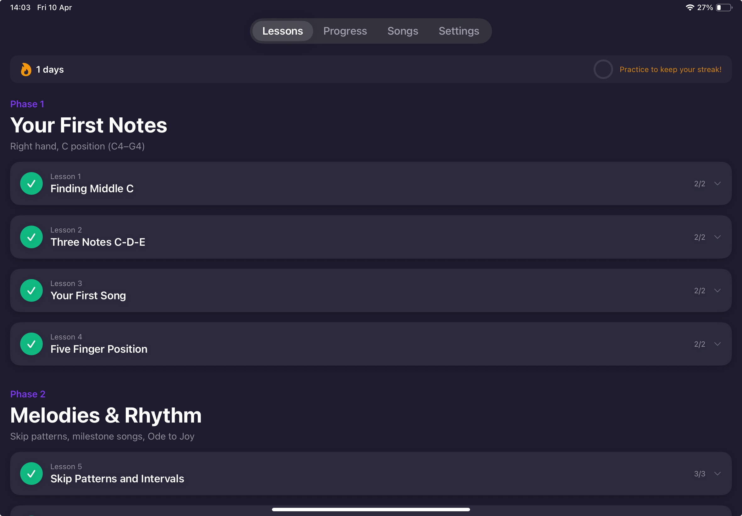
Task: Tap green checkmark for Skip Patterns lesson
Action: [31, 474]
